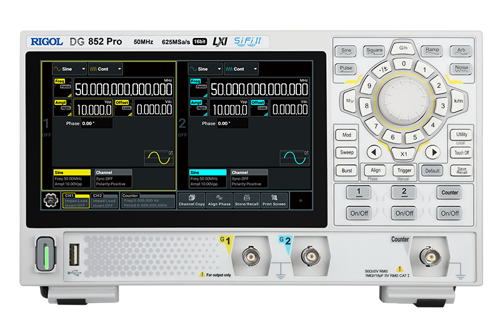Tap the Print Screen icon

click(274, 201)
